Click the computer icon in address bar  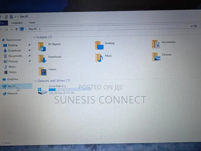(22, 29)
